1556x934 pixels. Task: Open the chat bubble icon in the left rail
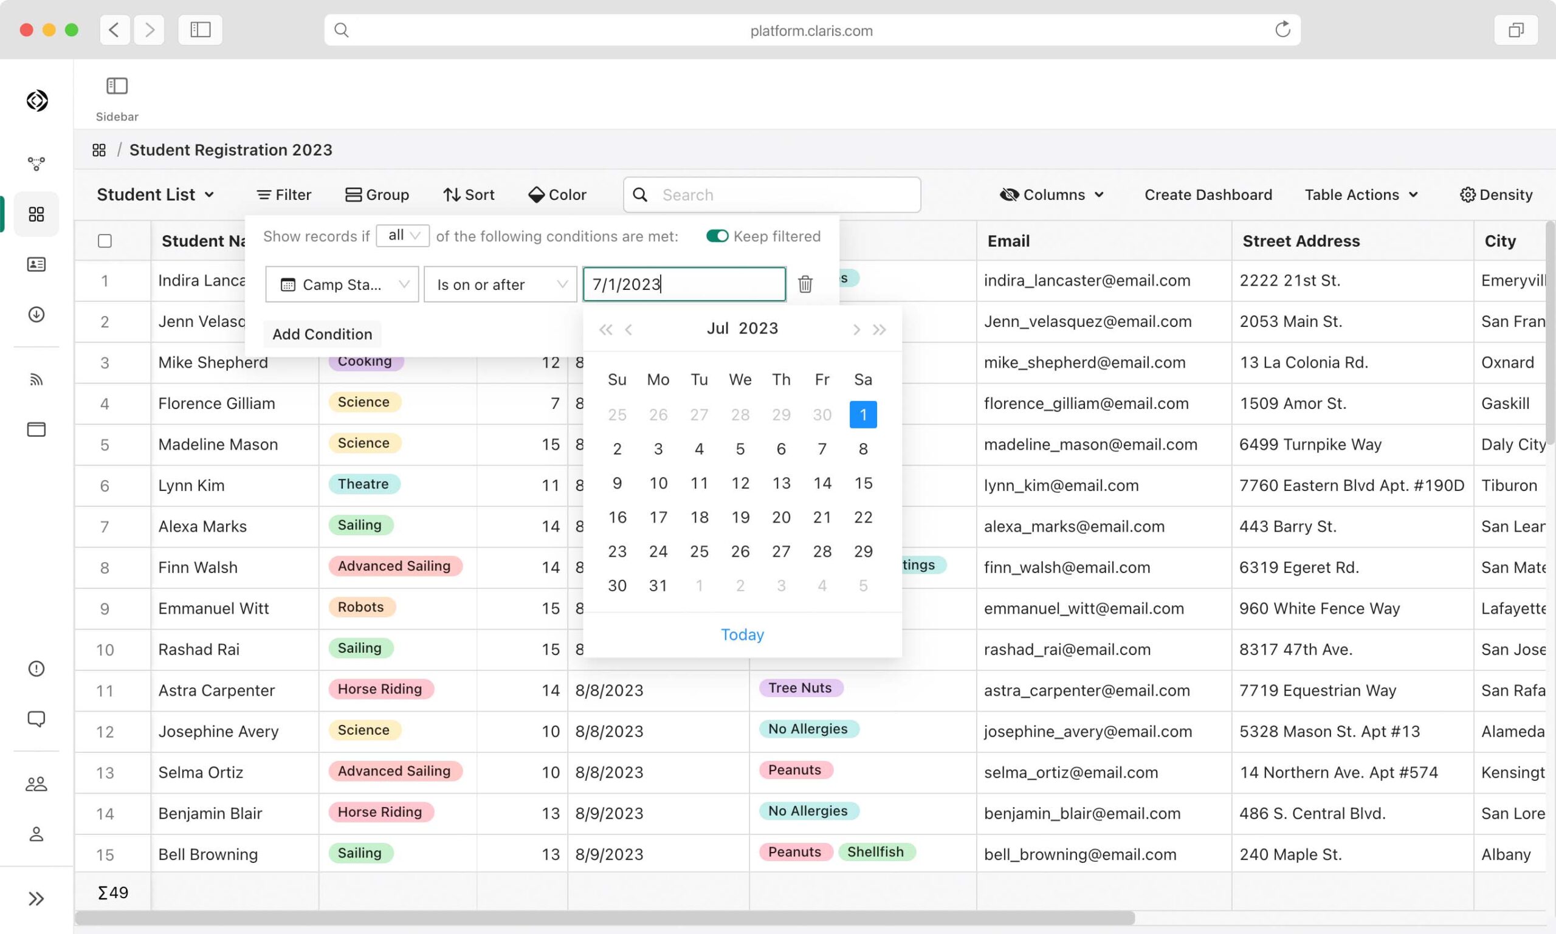36,718
